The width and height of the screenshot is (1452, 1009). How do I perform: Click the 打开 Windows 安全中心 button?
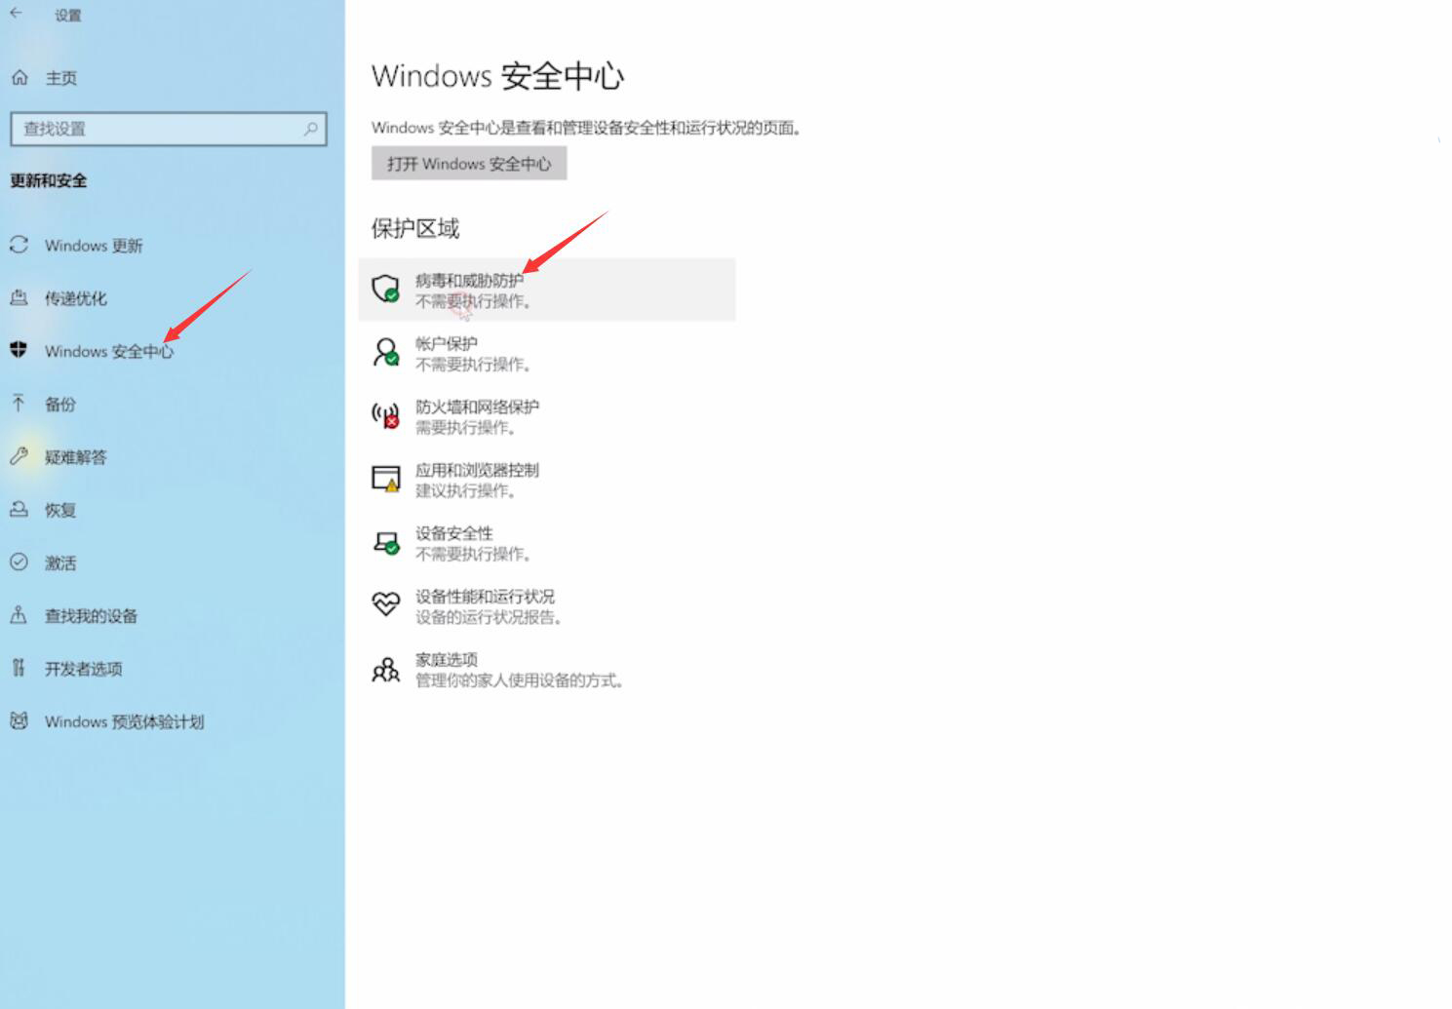pos(469,163)
